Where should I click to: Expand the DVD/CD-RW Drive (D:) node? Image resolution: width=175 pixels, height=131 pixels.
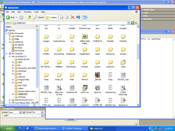[10, 100]
